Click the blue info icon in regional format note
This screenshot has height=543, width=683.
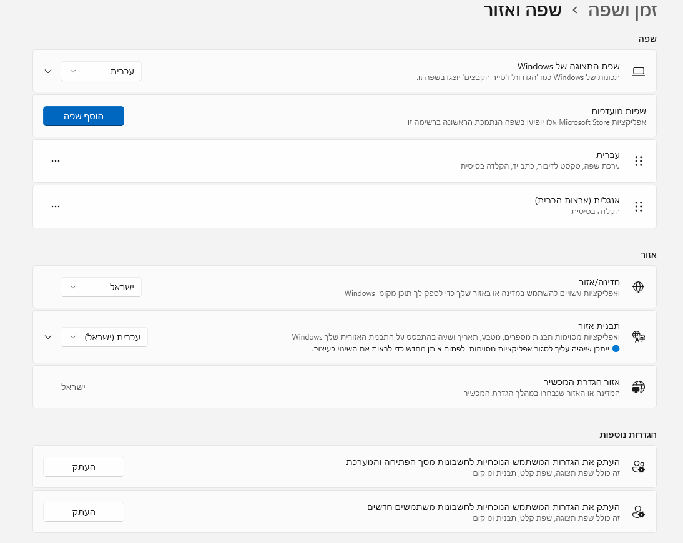(616, 348)
